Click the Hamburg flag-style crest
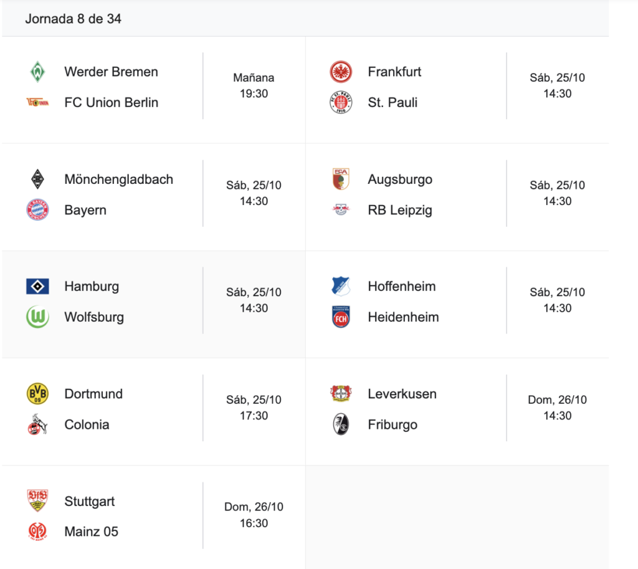Viewport: 638px width, 569px height. (x=37, y=287)
